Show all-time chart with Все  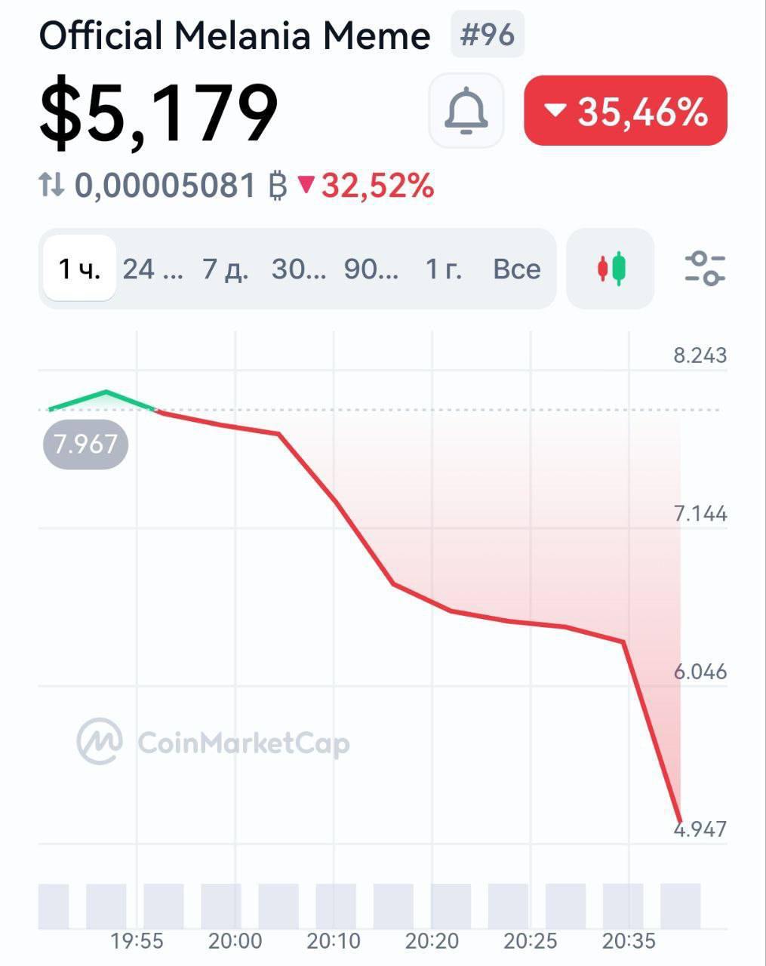517,269
